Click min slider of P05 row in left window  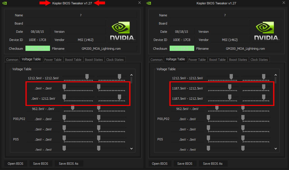(64, 138)
